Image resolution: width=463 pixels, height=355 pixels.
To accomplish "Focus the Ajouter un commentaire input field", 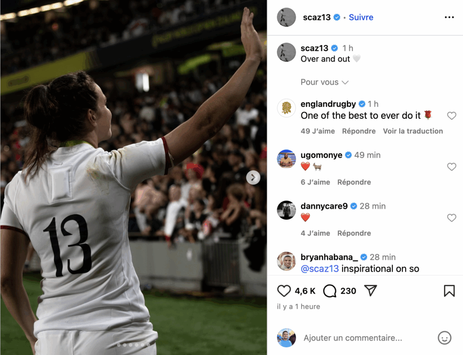I will 353,338.
